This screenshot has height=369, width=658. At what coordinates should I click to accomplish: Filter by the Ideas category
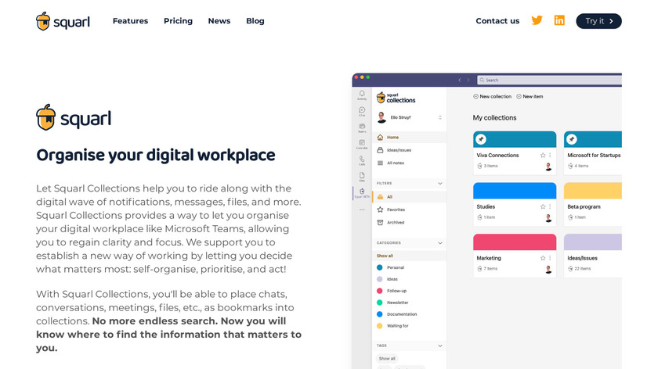tap(388, 279)
